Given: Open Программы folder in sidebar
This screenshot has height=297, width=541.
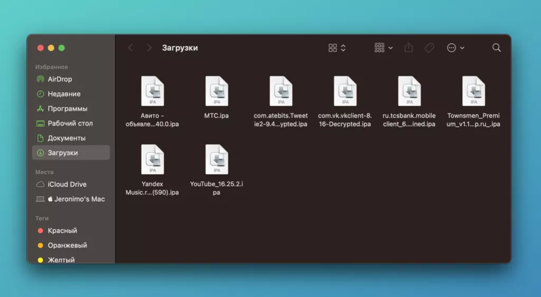Looking at the screenshot, I should point(67,109).
